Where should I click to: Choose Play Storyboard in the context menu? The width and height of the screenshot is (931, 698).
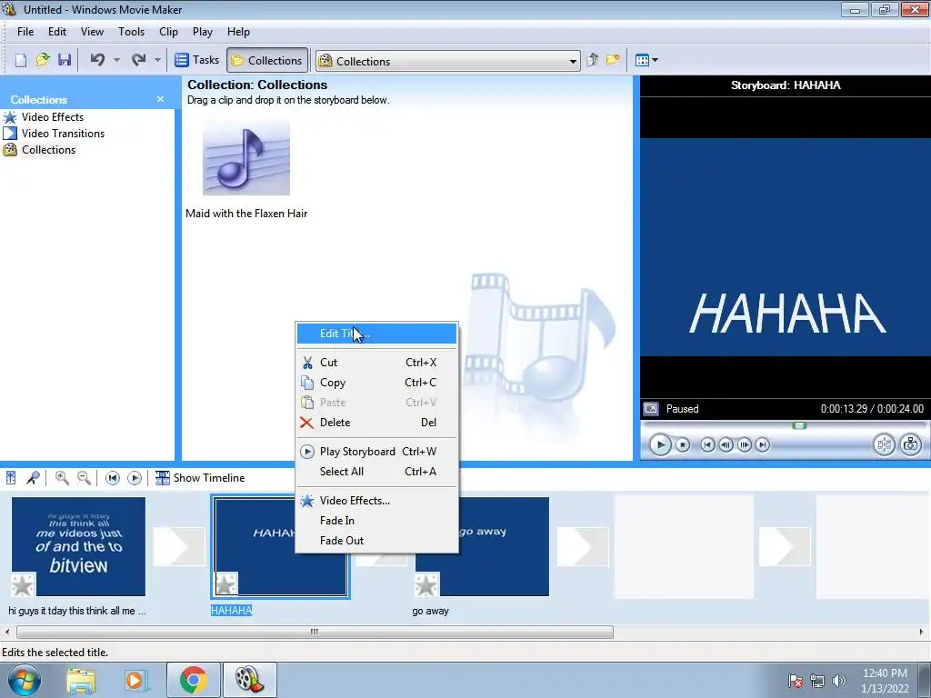(x=376, y=452)
